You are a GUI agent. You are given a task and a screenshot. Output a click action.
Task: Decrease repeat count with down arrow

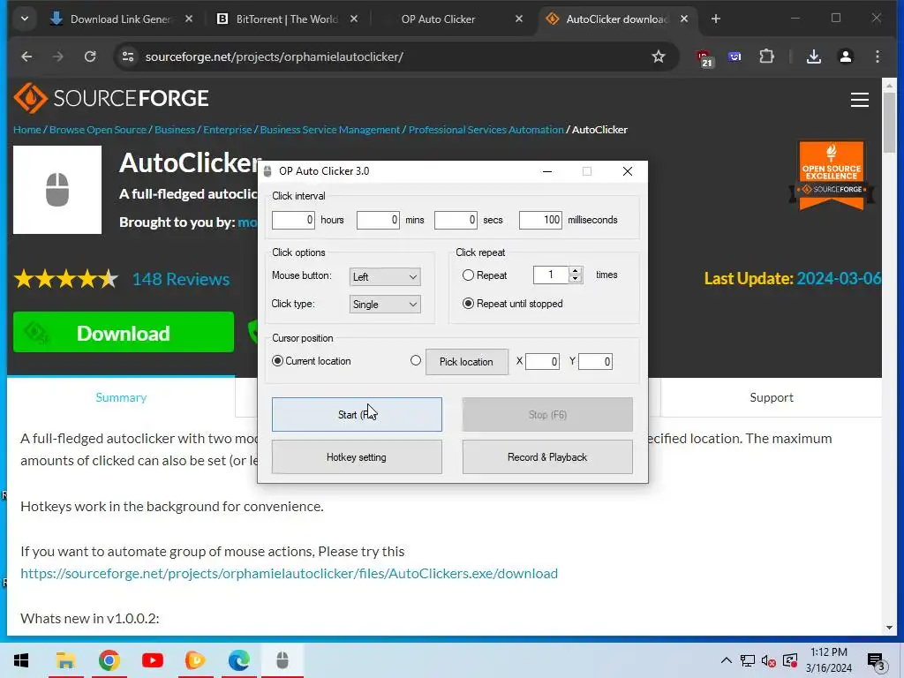click(x=575, y=279)
